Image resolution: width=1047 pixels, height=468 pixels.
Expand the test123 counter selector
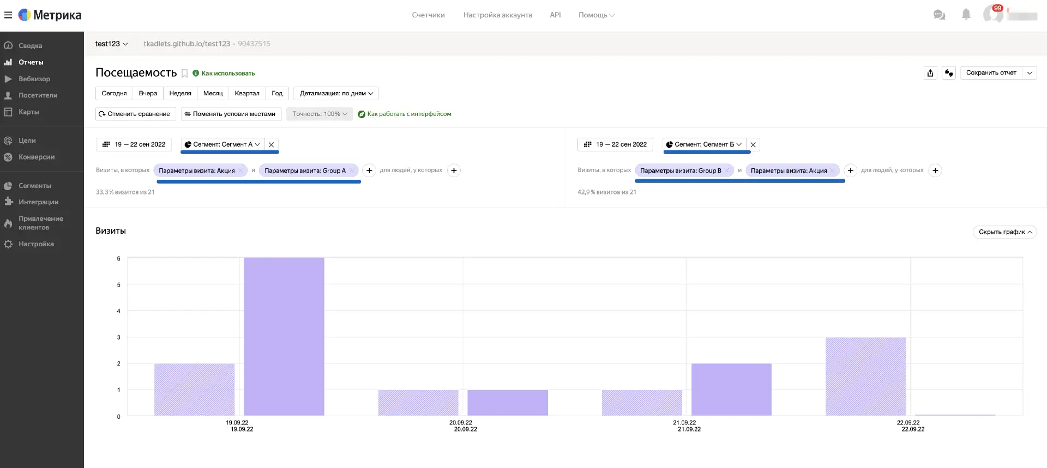click(111, 44)
